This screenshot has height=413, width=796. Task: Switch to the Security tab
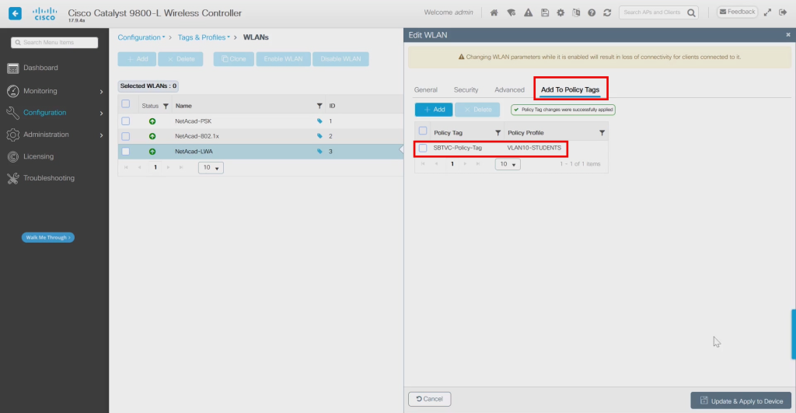466,90
